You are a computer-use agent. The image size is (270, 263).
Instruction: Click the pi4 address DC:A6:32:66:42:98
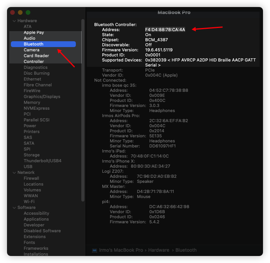[x=169, y=207]
